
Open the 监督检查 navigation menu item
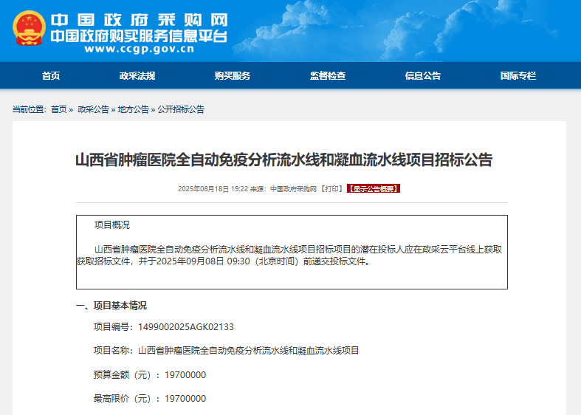328,75
